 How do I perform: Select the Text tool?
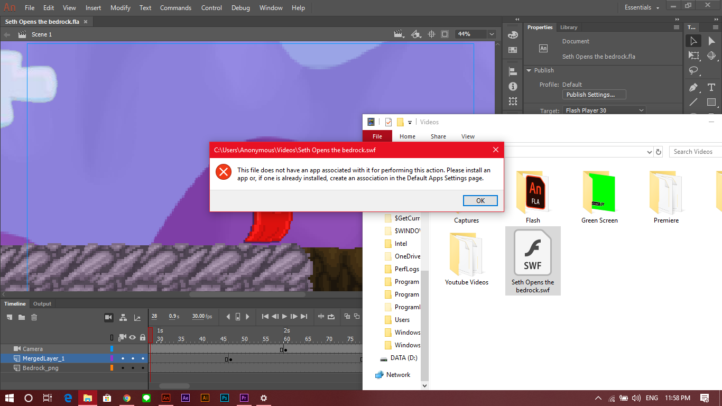(711, 87)
